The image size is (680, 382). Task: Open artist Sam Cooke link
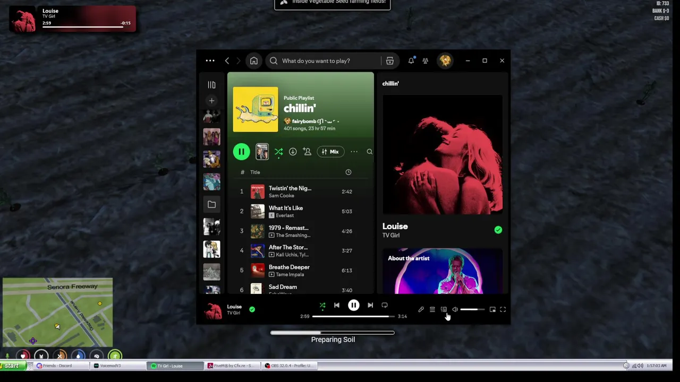pos(281,196)
